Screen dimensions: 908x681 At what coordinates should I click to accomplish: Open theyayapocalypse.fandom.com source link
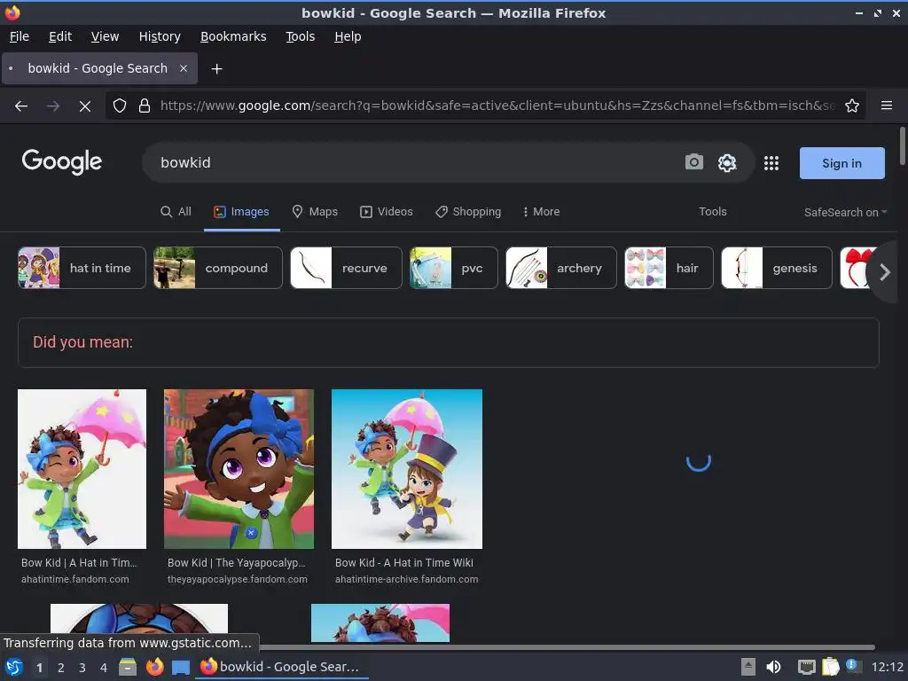[x=238, y=579]
